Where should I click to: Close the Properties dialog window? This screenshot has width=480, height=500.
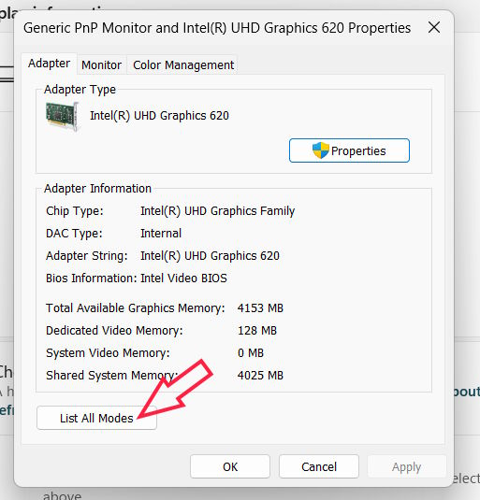tap(434, 27)
